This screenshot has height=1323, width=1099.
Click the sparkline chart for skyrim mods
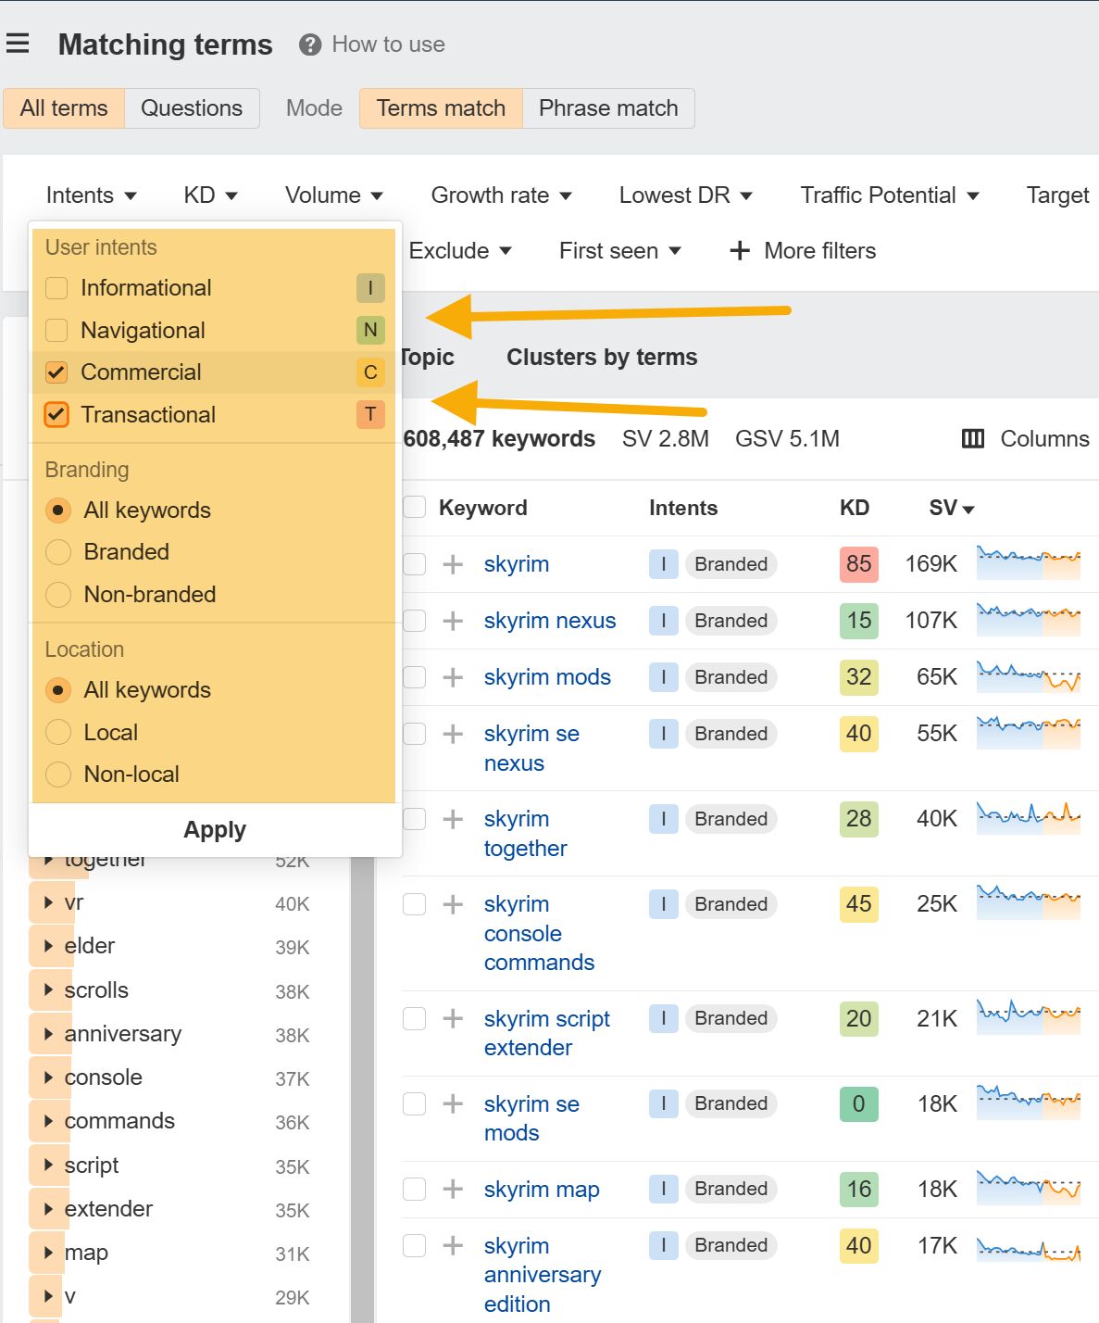(1030, 677)
